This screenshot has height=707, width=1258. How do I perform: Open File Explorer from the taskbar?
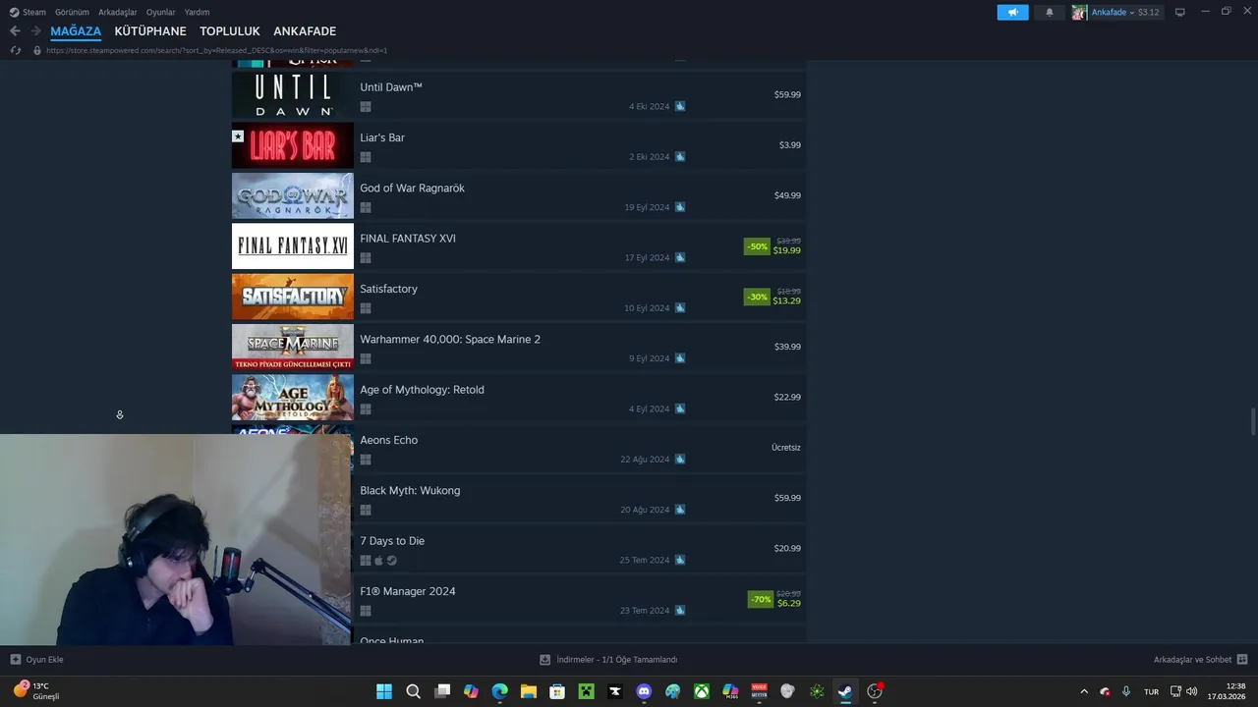[529, 691]
